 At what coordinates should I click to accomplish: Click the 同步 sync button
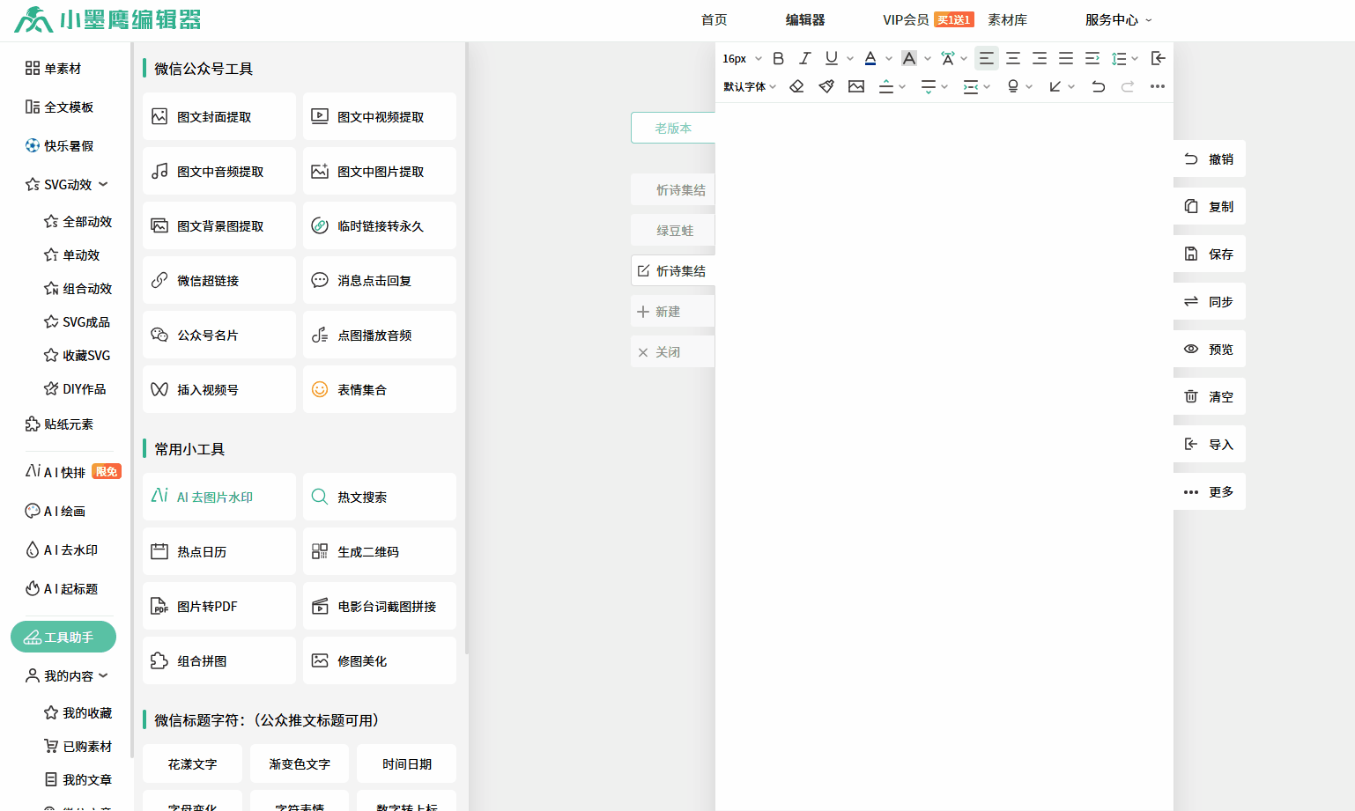point(1210,301)
